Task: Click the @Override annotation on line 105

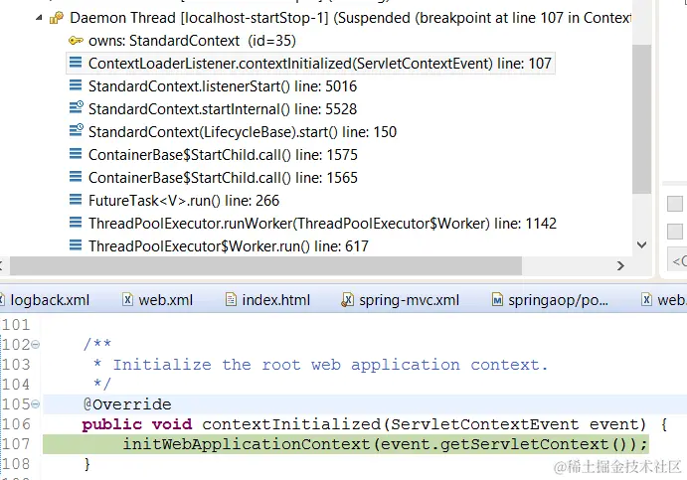Action: (x=127, y=404)
